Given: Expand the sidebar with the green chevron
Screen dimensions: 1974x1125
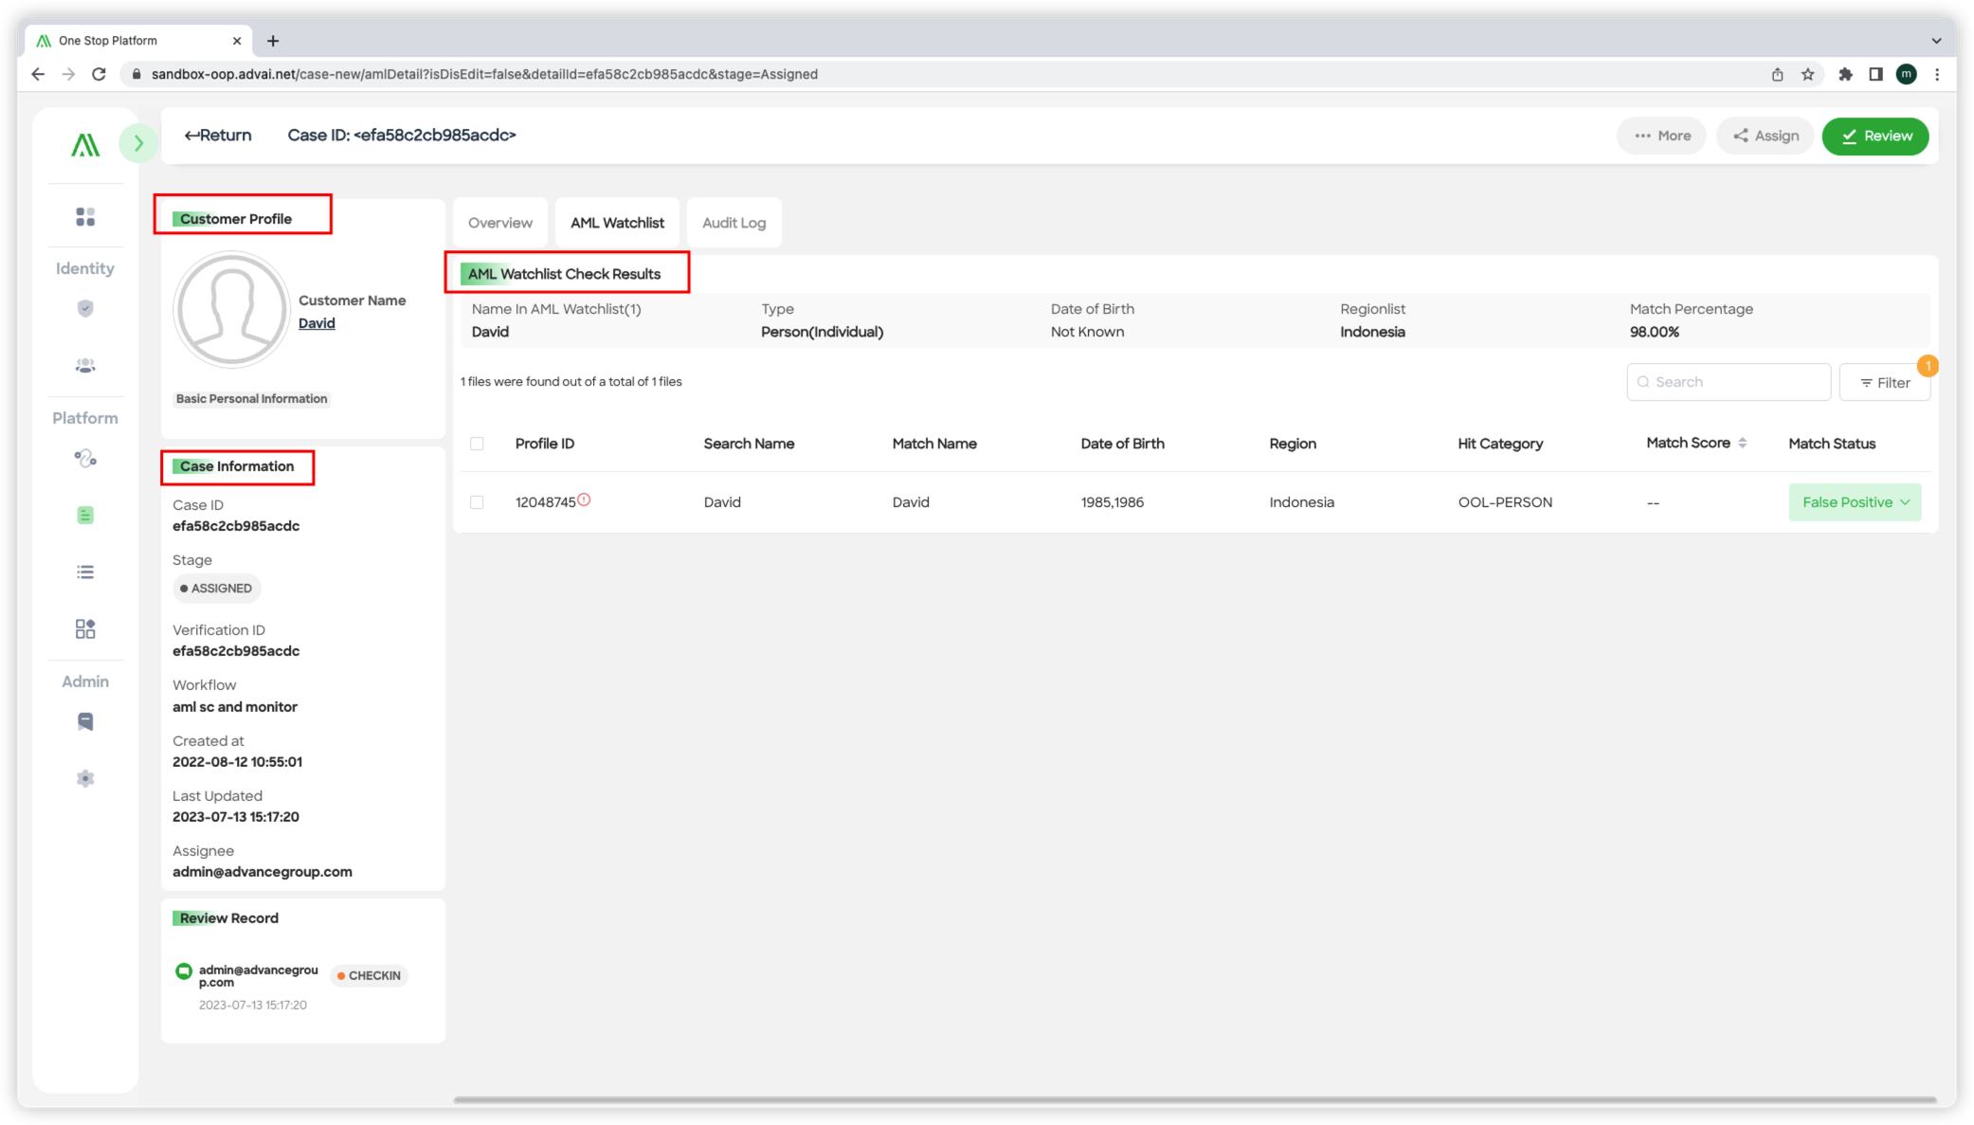Looking at the screenshot, I should point(138,143).
